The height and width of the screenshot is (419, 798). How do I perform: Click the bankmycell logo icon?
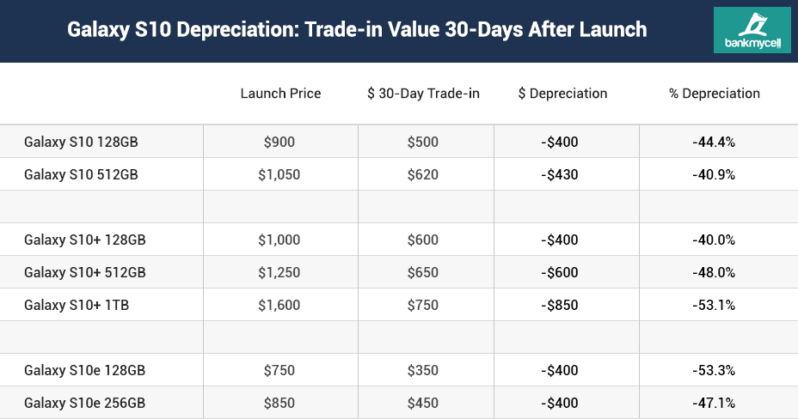click(x=752, y=31)
